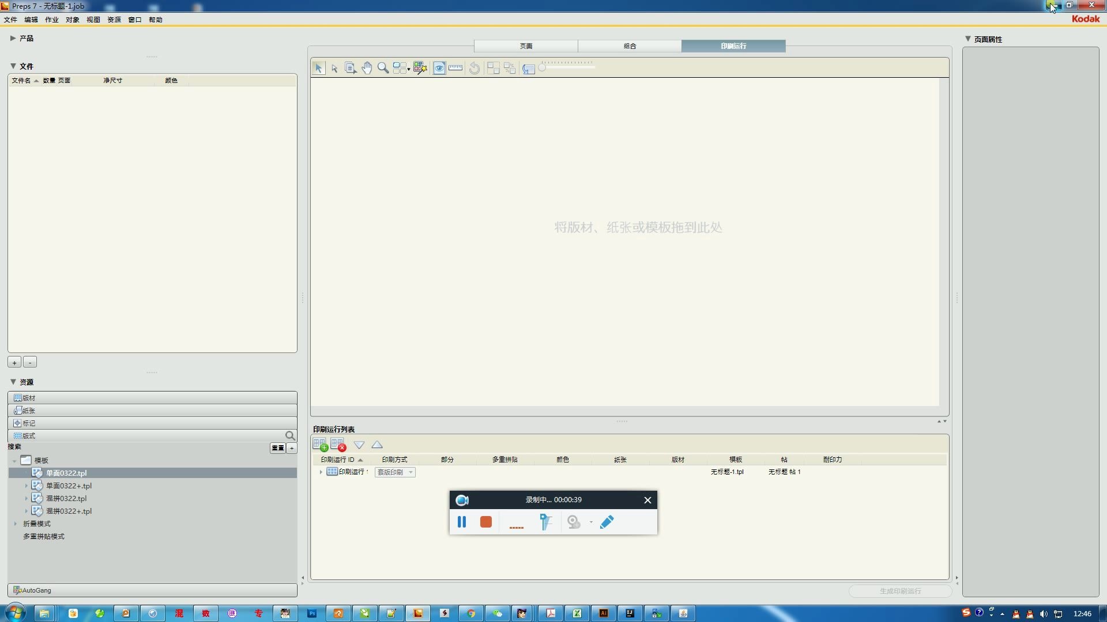Click the move press run down arrow
This screenshot has height=622, width=1107.
click(x=359, y=445)
